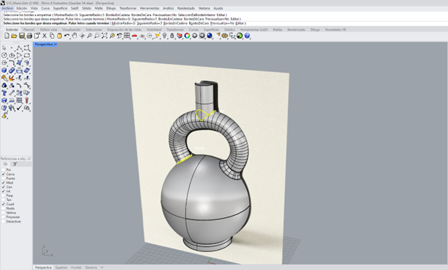Open the Transformar menu

pos(128,8)
